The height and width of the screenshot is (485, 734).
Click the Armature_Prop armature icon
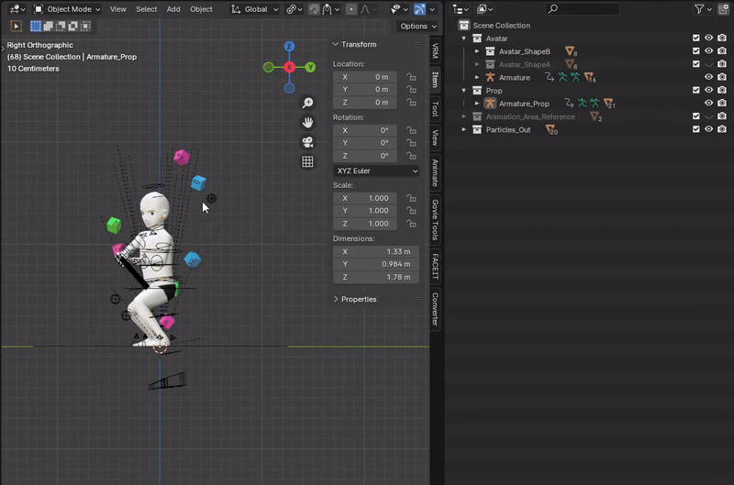(x=490, y=104)
